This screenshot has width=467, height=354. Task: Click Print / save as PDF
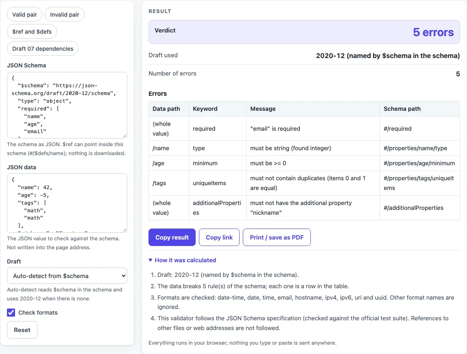[x=277, y=237]
